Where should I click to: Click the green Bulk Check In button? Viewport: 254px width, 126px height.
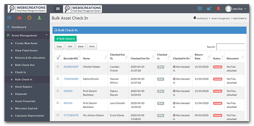pos(65,39)
